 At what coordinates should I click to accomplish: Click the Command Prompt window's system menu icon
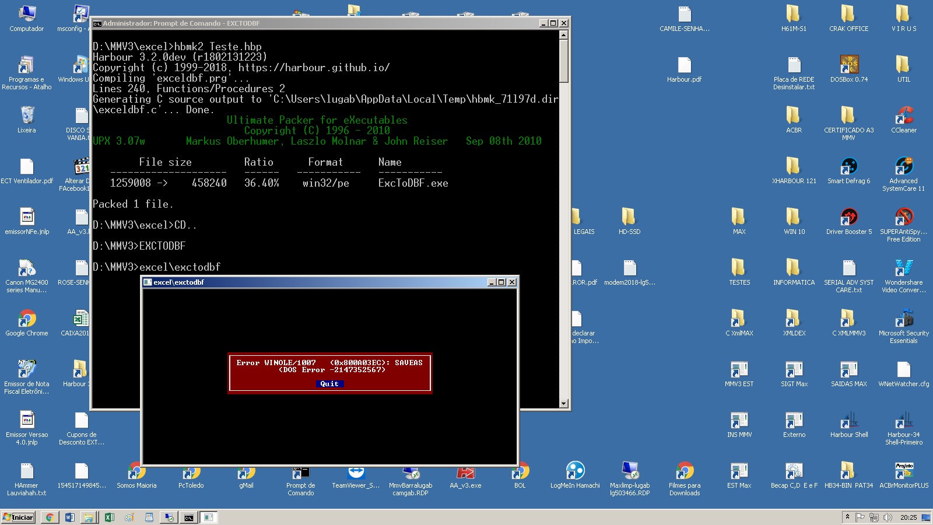coord(97,23)
